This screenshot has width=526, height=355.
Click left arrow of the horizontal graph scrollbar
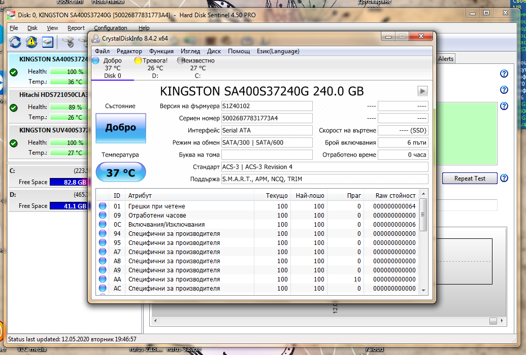tap(155, 321)
